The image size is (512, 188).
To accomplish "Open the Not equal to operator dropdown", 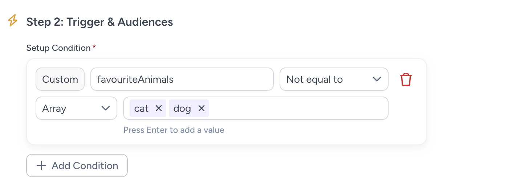I will click(x=334, y=79).
